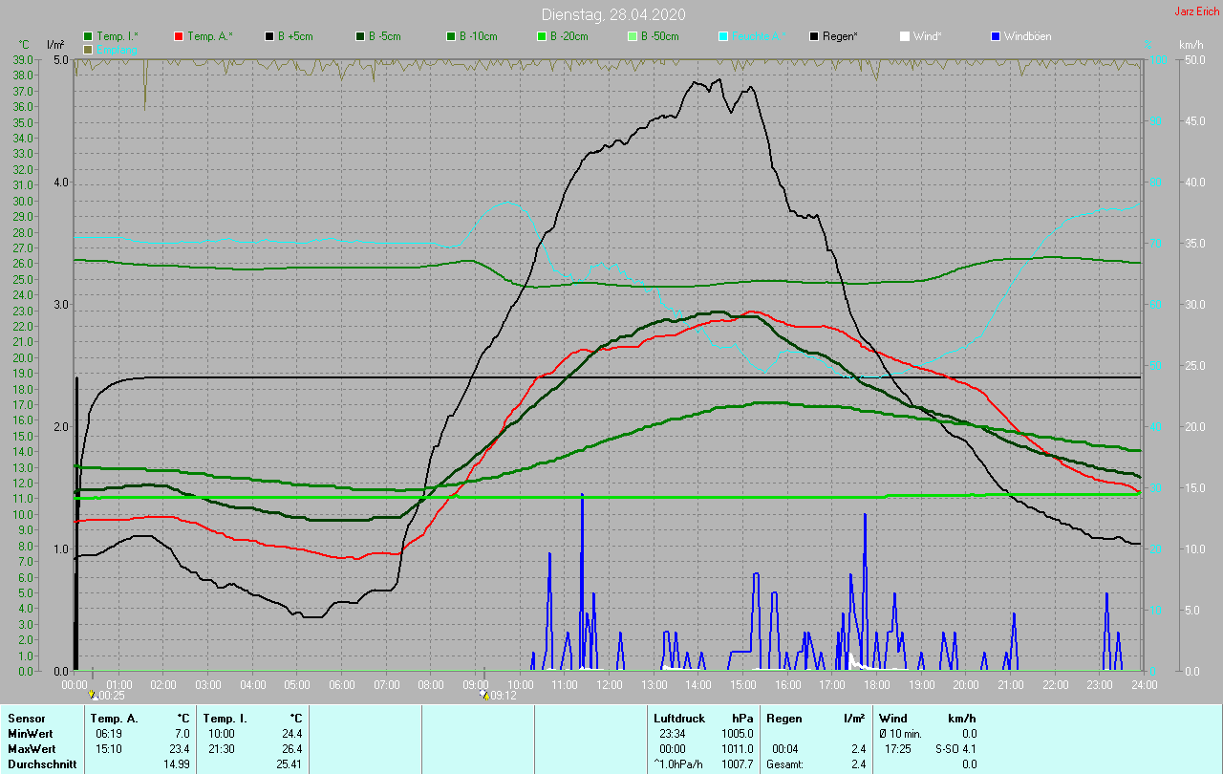Click the sunrise marker icon at 00:25

coord(93,695)
